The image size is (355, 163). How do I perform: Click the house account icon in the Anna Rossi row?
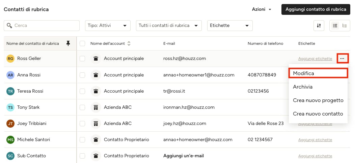96,75
